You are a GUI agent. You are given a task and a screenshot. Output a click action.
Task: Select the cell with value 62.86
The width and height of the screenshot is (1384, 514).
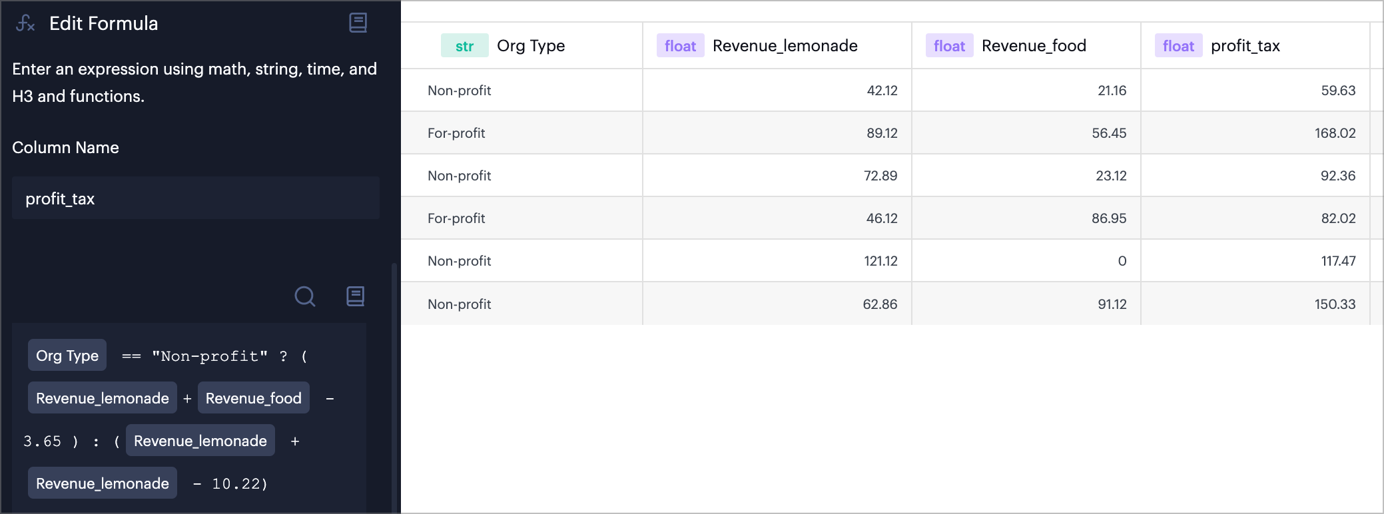pyautogui.click(x=777, y=304)
